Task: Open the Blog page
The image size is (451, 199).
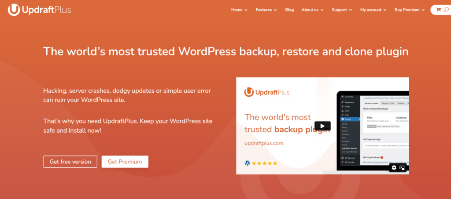Action: point(289,10)
